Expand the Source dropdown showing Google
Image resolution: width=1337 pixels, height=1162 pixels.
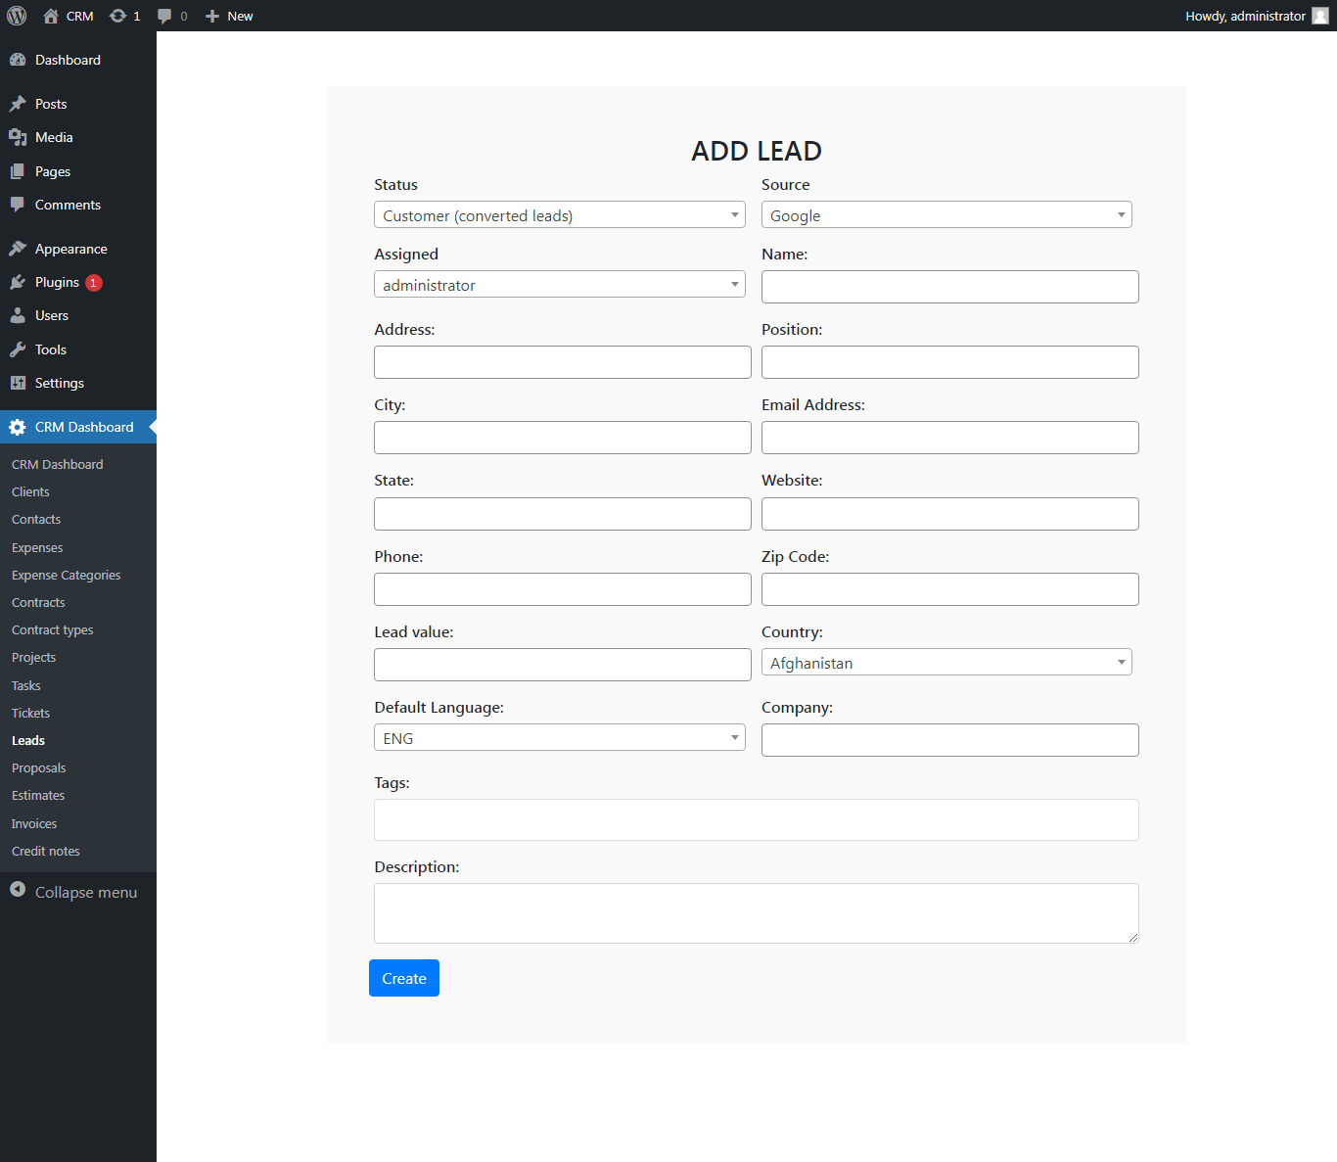945,215
